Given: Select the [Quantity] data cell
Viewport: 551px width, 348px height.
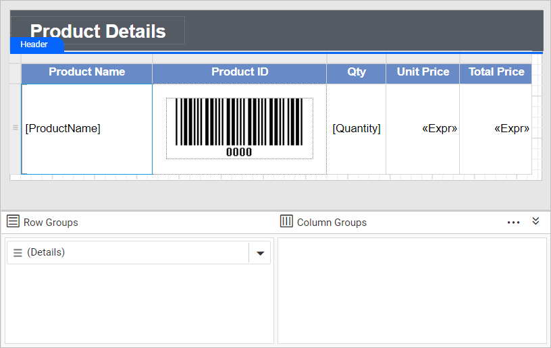Looking at the screenshot, I should click(x=357, y=129).
